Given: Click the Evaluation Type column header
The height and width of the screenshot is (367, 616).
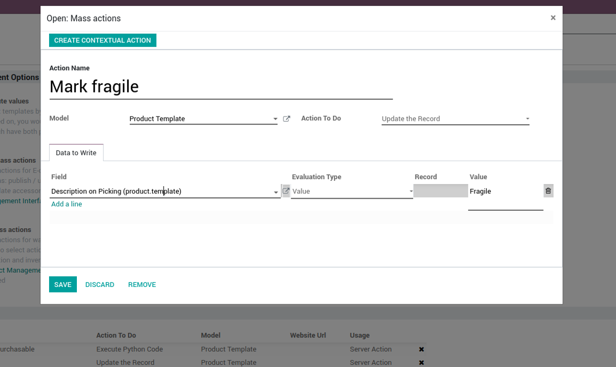Looking at the screenshot, I should (316, 176).
